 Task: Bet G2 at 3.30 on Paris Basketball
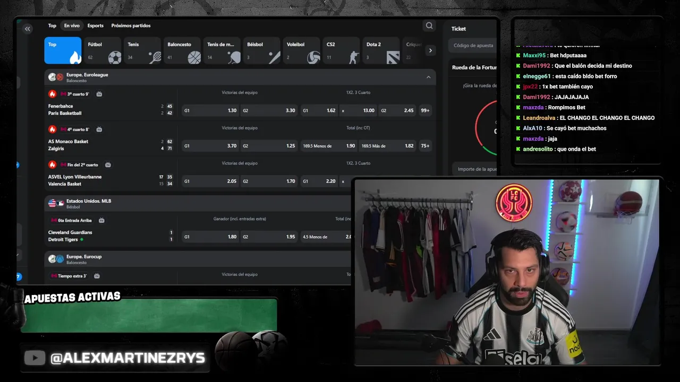pos(269,110)
